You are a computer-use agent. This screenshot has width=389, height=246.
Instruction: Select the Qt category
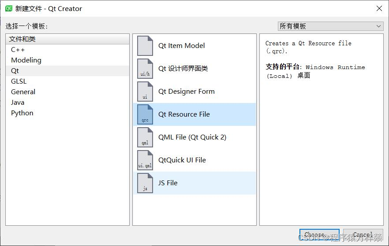click(x=67, y=71)
